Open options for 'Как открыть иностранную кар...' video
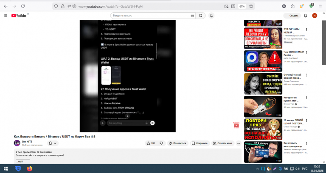Viewport: 326px width, 173px height. [306, 143]
